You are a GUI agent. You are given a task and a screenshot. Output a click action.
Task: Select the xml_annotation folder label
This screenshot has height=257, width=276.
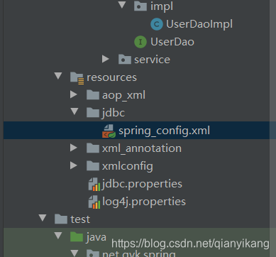click(x=142, y=148)
